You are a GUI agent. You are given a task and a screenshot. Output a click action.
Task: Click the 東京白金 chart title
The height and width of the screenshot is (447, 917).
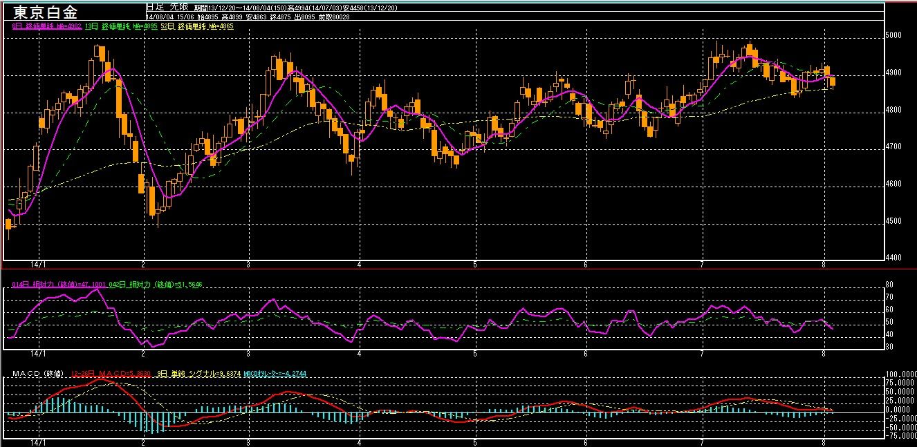[x=46, y=12]
